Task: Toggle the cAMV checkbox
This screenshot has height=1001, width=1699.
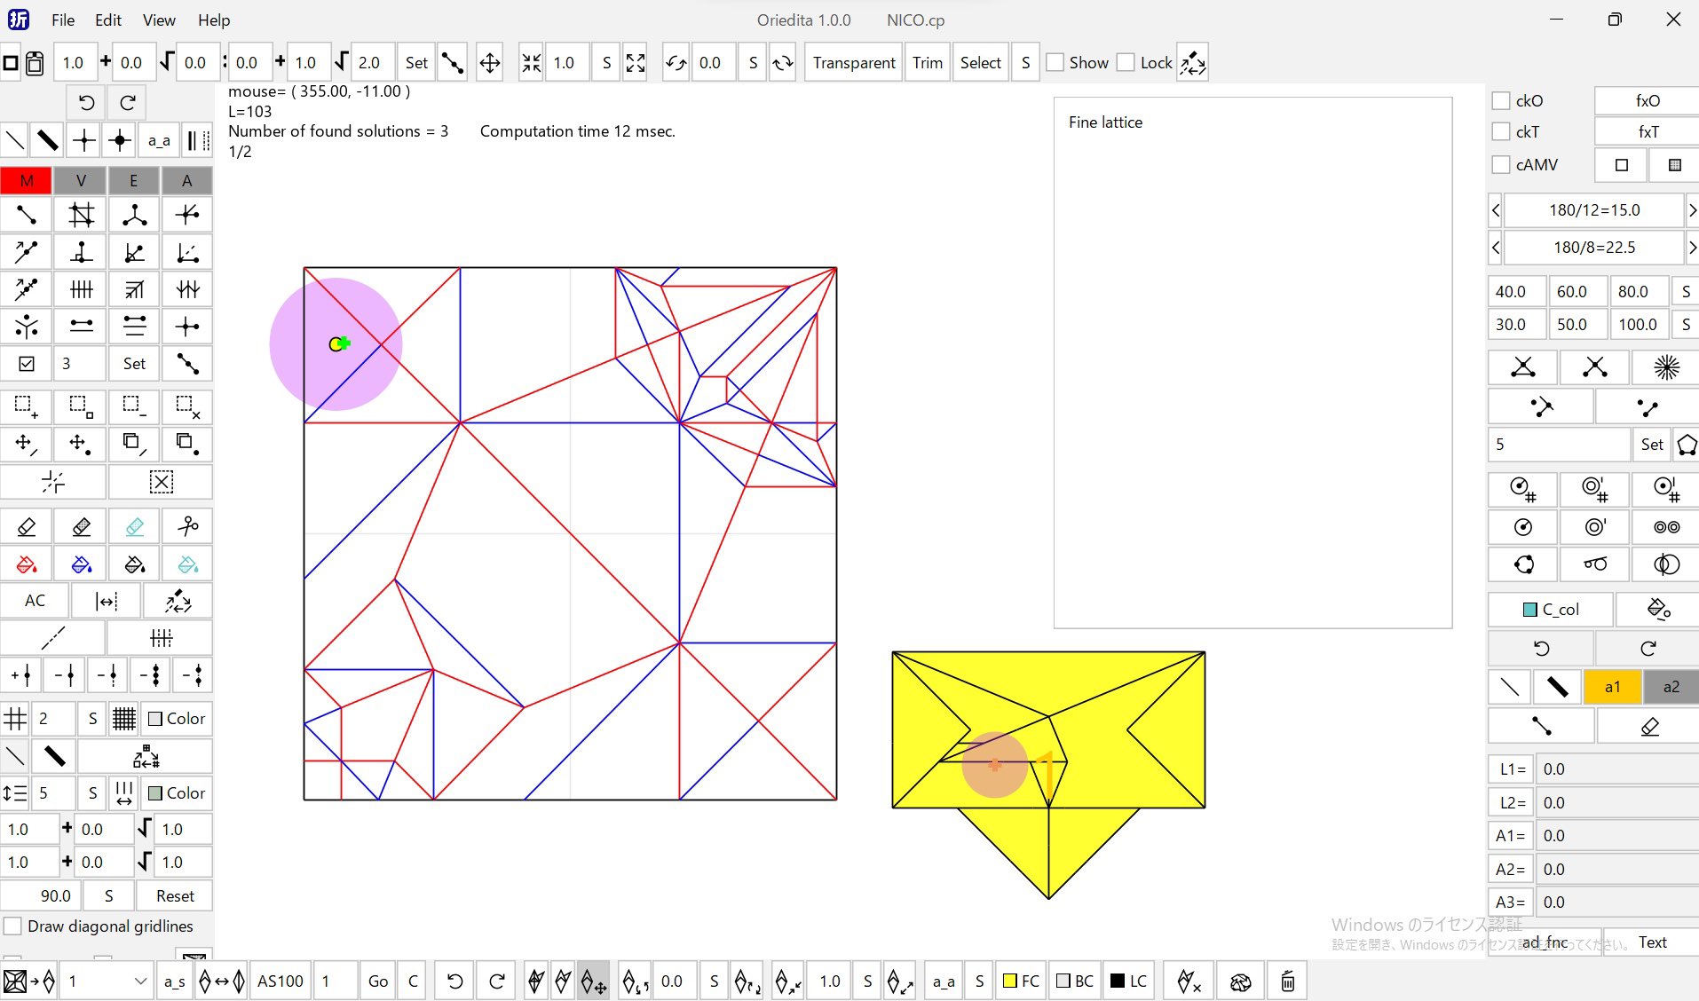Action: (1501, 164)
